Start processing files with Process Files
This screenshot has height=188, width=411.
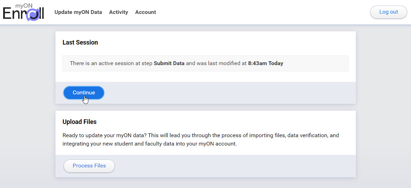tap(89, 166)
